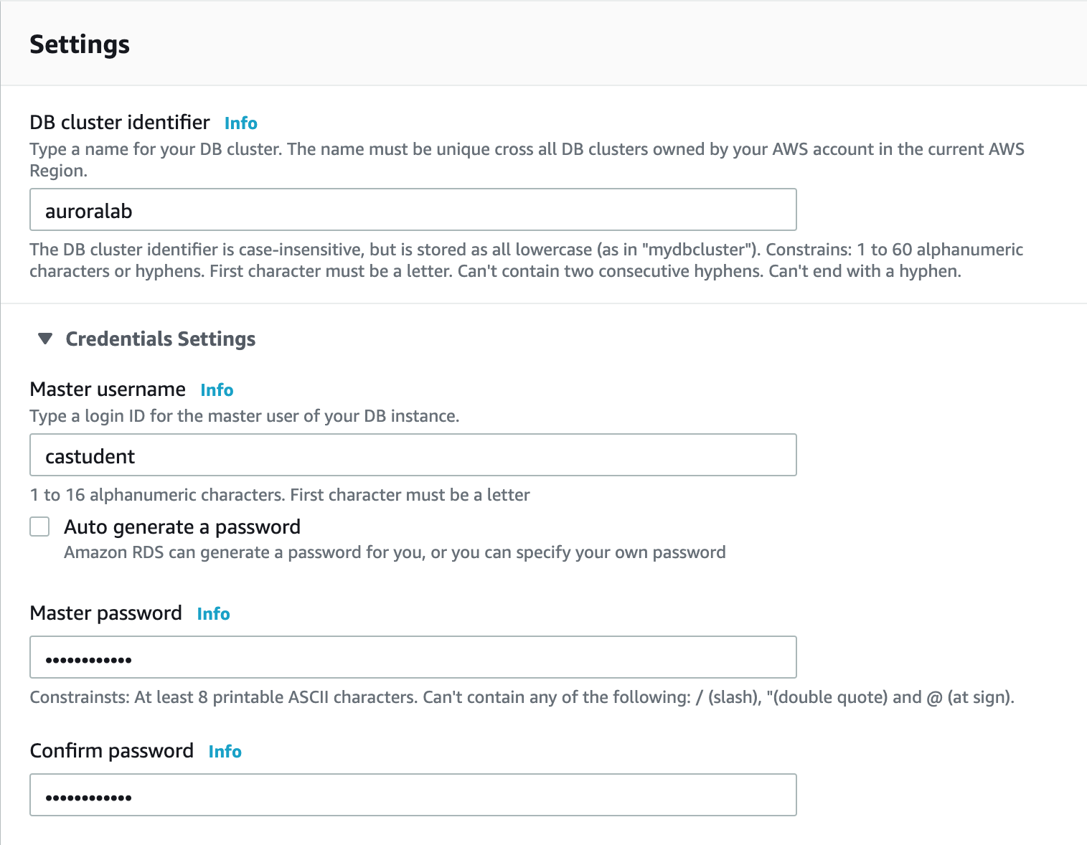This screenshot has height=845, width=1087.
Task: Click the DB cluster identifier label
Action: point(119,122)
